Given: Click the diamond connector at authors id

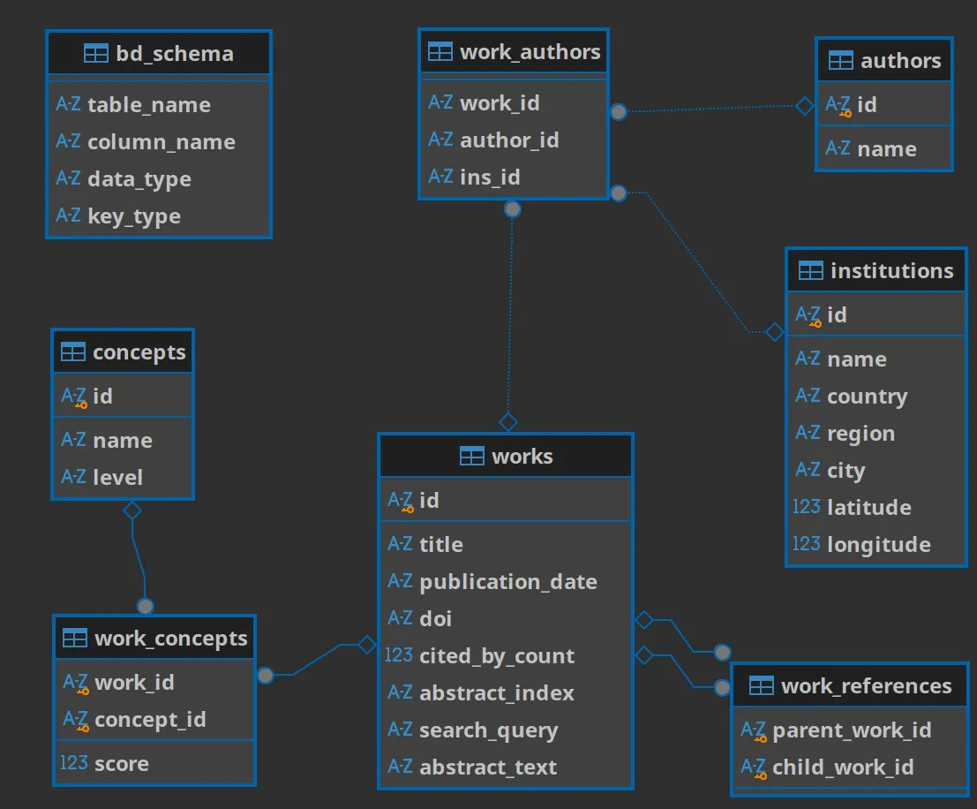Looking at the screenshot, I should 804,106.
